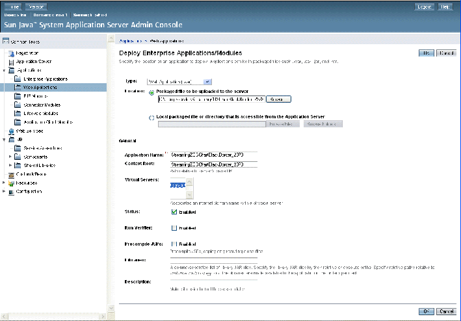Click Browse button for uploaded file
Viewport: 461px width, 321px height.
pyautogui.click(x=278, y=99)
